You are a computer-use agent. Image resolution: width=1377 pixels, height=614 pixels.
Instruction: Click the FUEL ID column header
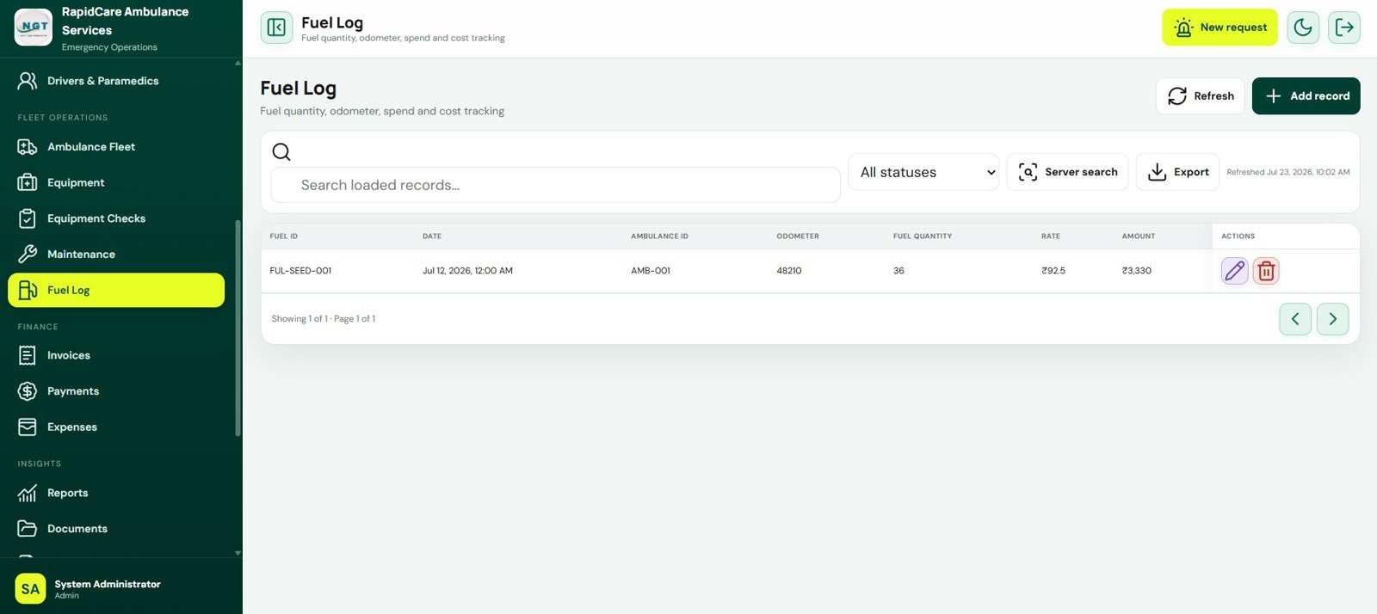coord(284,236)
